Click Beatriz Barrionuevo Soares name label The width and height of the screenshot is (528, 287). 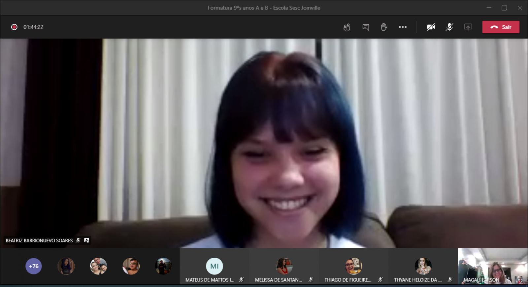(39, 241)
